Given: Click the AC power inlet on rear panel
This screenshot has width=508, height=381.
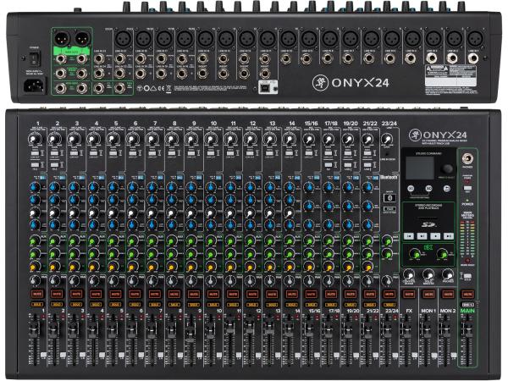Looking at the screenshot, I should pyautogui.click(x=35, y=87).
